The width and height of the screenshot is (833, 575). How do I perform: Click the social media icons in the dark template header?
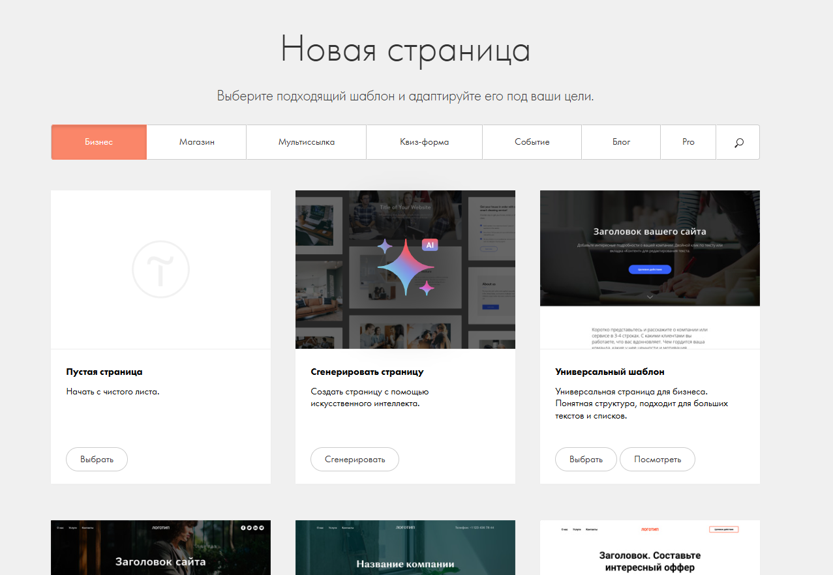252,527
